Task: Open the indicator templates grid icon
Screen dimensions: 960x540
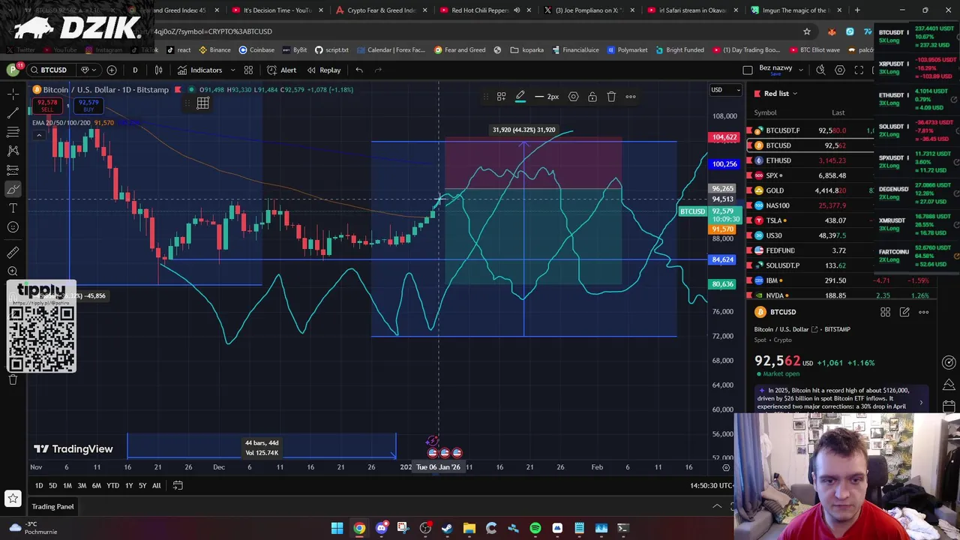Action: tap(248, 70)
